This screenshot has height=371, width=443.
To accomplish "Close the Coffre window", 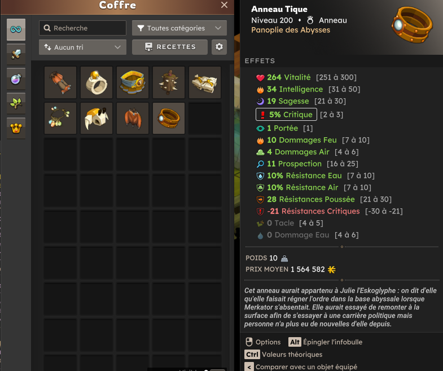I will click(225, 5).
